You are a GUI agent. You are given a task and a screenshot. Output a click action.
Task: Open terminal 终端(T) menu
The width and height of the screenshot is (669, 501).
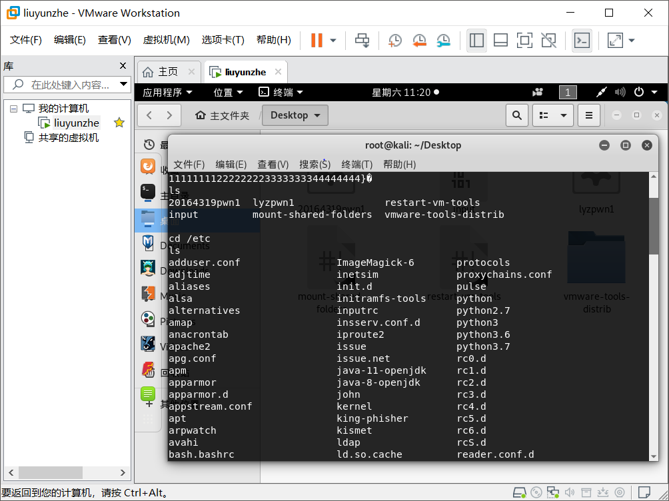(x=356, y=165)
